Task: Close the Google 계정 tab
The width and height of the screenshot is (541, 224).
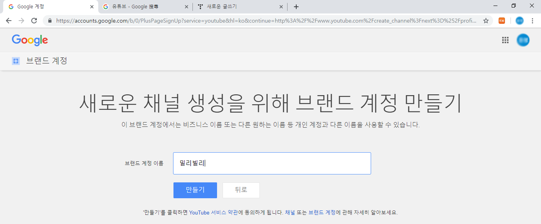Action: (x=91, y=7)
